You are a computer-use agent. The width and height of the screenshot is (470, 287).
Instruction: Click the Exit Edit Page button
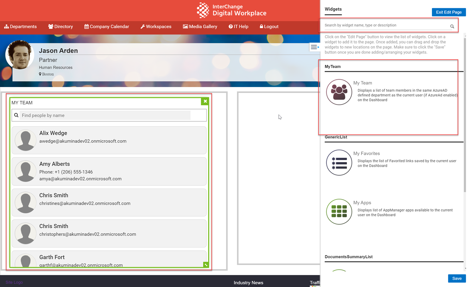point(448,12)
